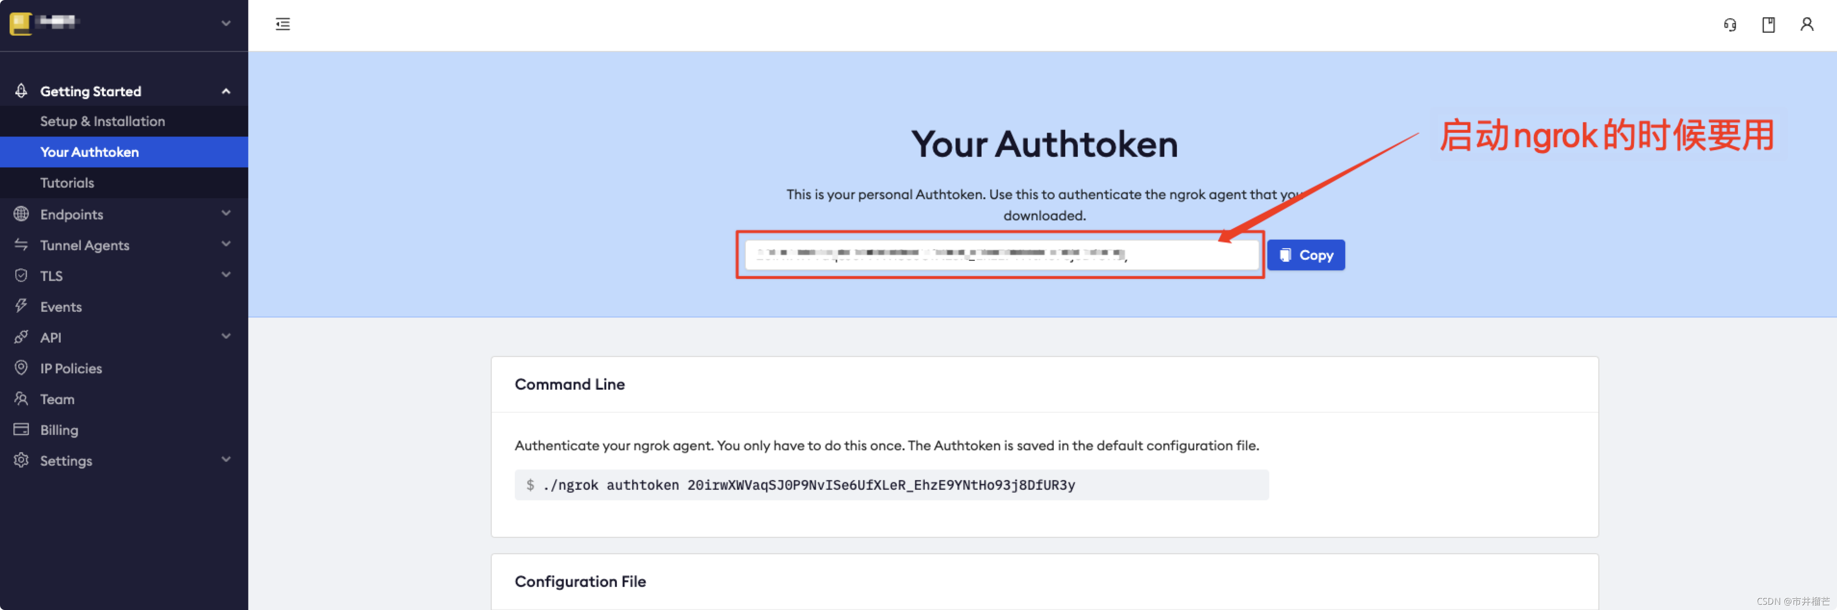The image size is (1837, 610).
Task: Click the Team people icon
Action: pyautogui.click(x=21, y=399)
